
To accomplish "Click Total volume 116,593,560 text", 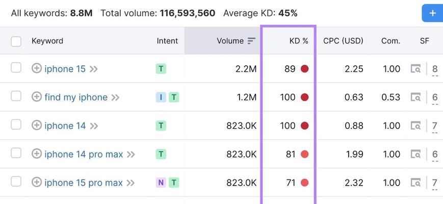I will pos(158,13).
